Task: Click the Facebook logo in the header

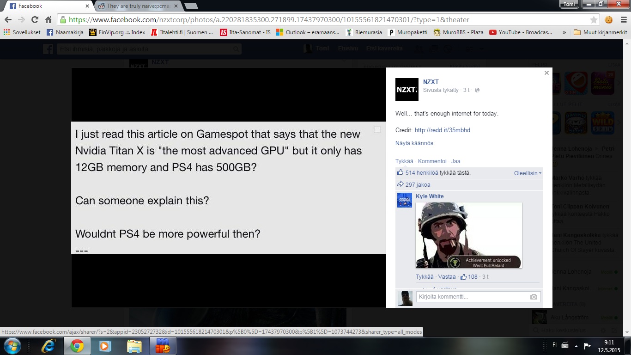Action: coord(48,49)
